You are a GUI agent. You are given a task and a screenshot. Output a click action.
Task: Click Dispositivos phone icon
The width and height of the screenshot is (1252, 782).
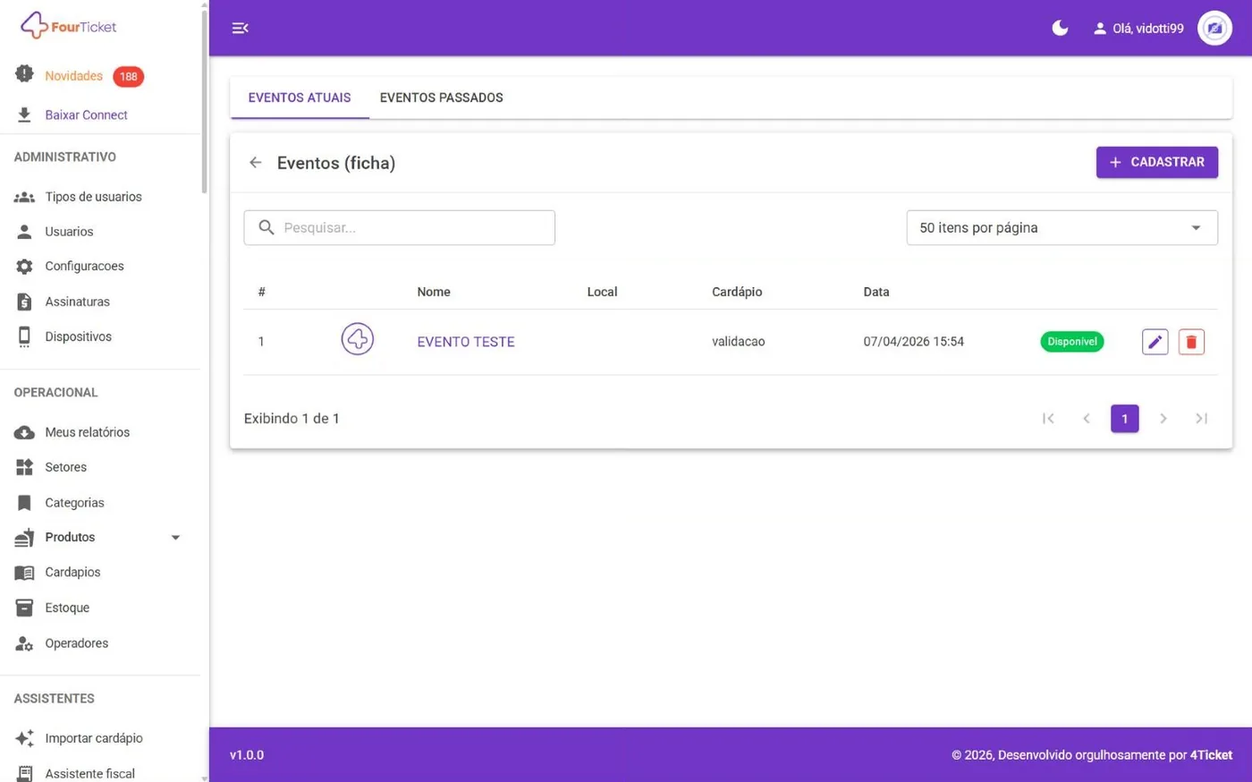pos(24,336)
